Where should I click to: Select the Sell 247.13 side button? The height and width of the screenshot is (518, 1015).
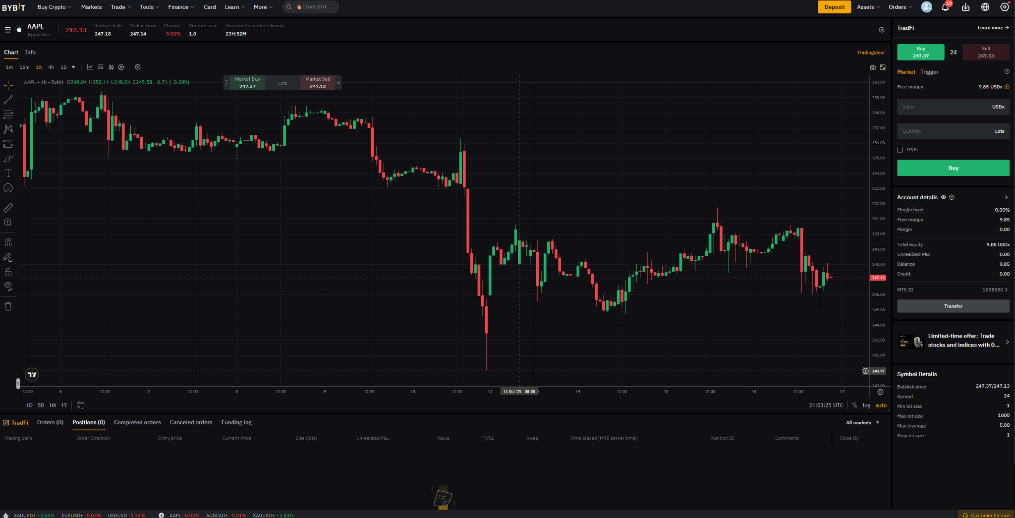pos(986,52)
